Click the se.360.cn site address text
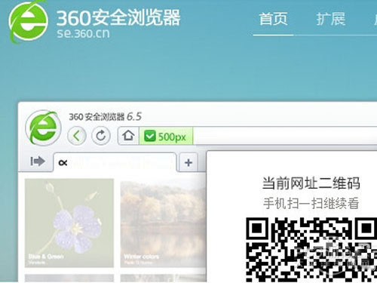The height and width of the screenshot is (283, 377). (83, 33)
